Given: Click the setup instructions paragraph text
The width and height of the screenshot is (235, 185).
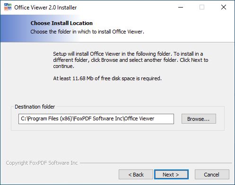Looking at the screenshot, I should [x=131, y=60].
